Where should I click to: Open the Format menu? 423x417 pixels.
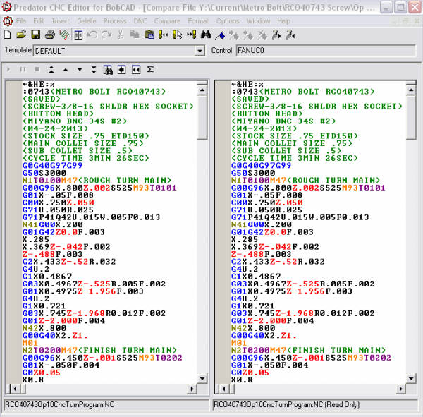click(x=198, y=20)
